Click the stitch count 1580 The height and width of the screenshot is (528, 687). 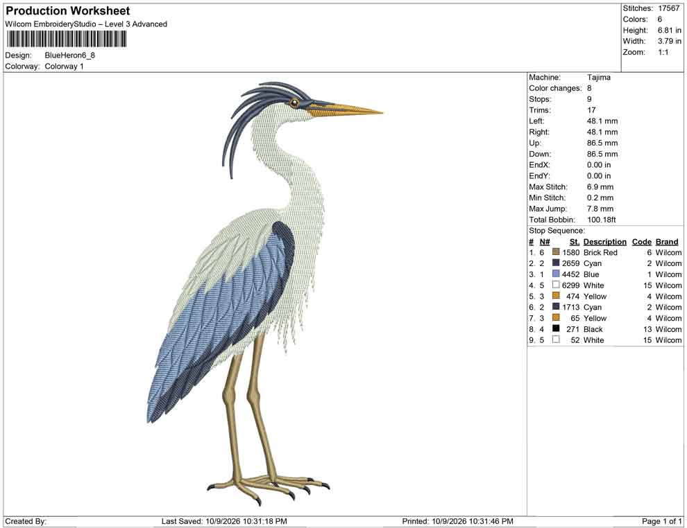570,252
